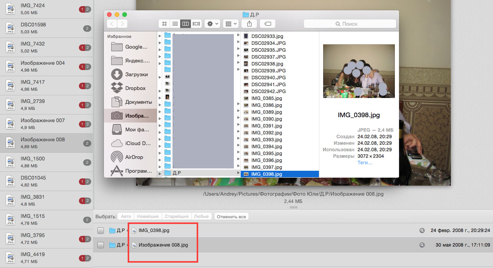The height and width of the screenshot is (268, 493).
Task: Click magnifier icon on Изображение 008.jpg row
Action: [x=422, y=245]
